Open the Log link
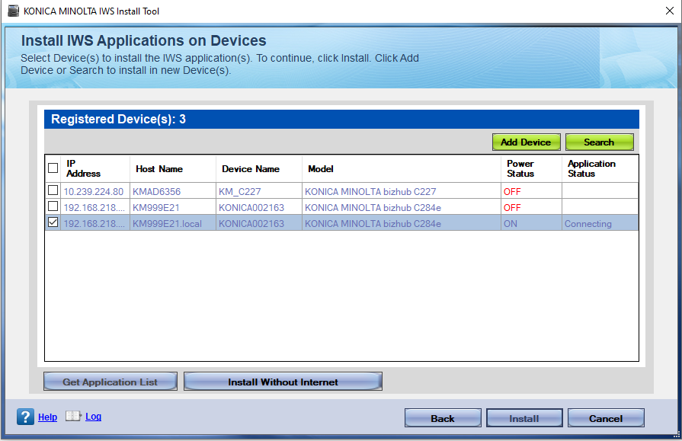Screen dimensions: 682x441 coord(93,417)
